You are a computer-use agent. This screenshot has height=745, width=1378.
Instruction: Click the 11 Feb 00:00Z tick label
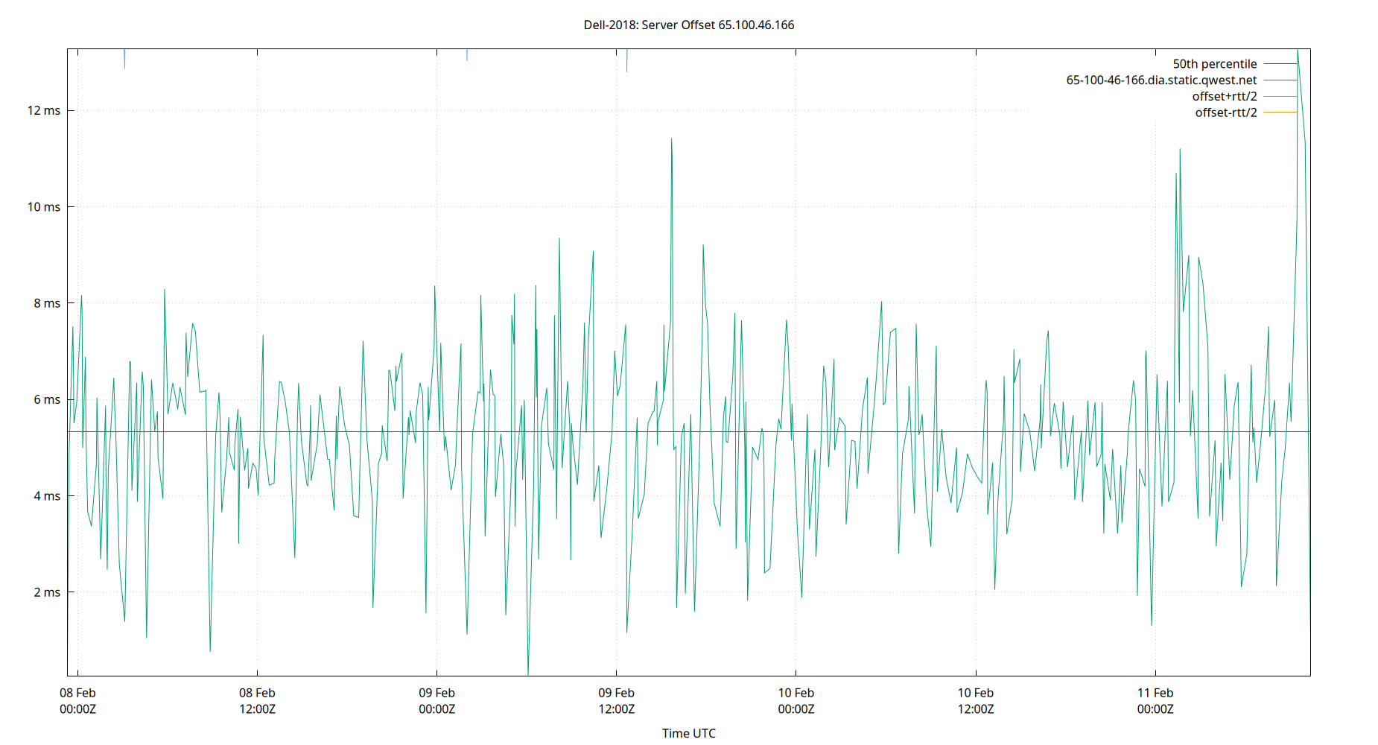click(x=1157, y=701)
